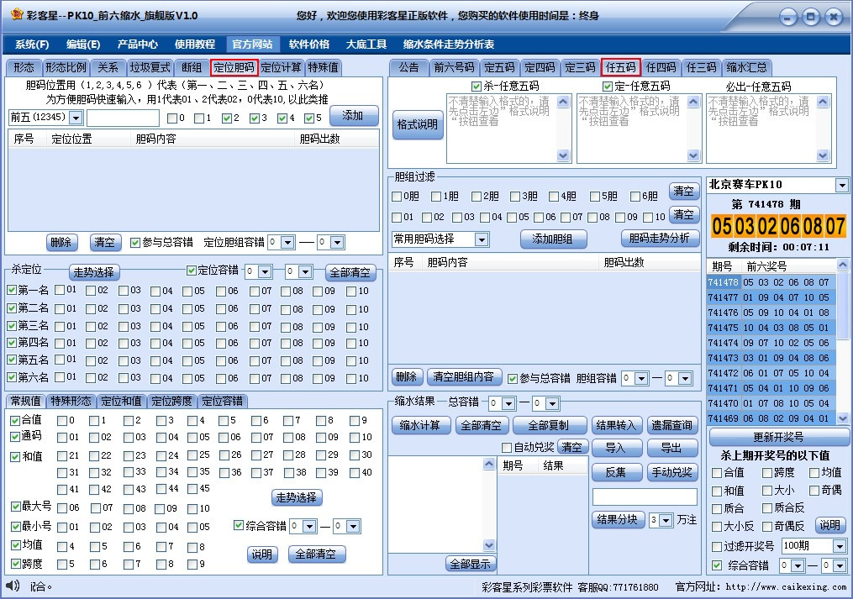Open the 北京赛车PK10 game dropdown
Viewport: 853px width, 599px height.
tap(840, 184)
